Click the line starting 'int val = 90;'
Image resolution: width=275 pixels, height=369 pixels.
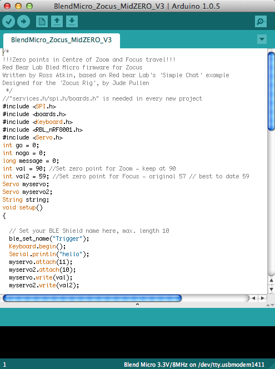[89, 168]
